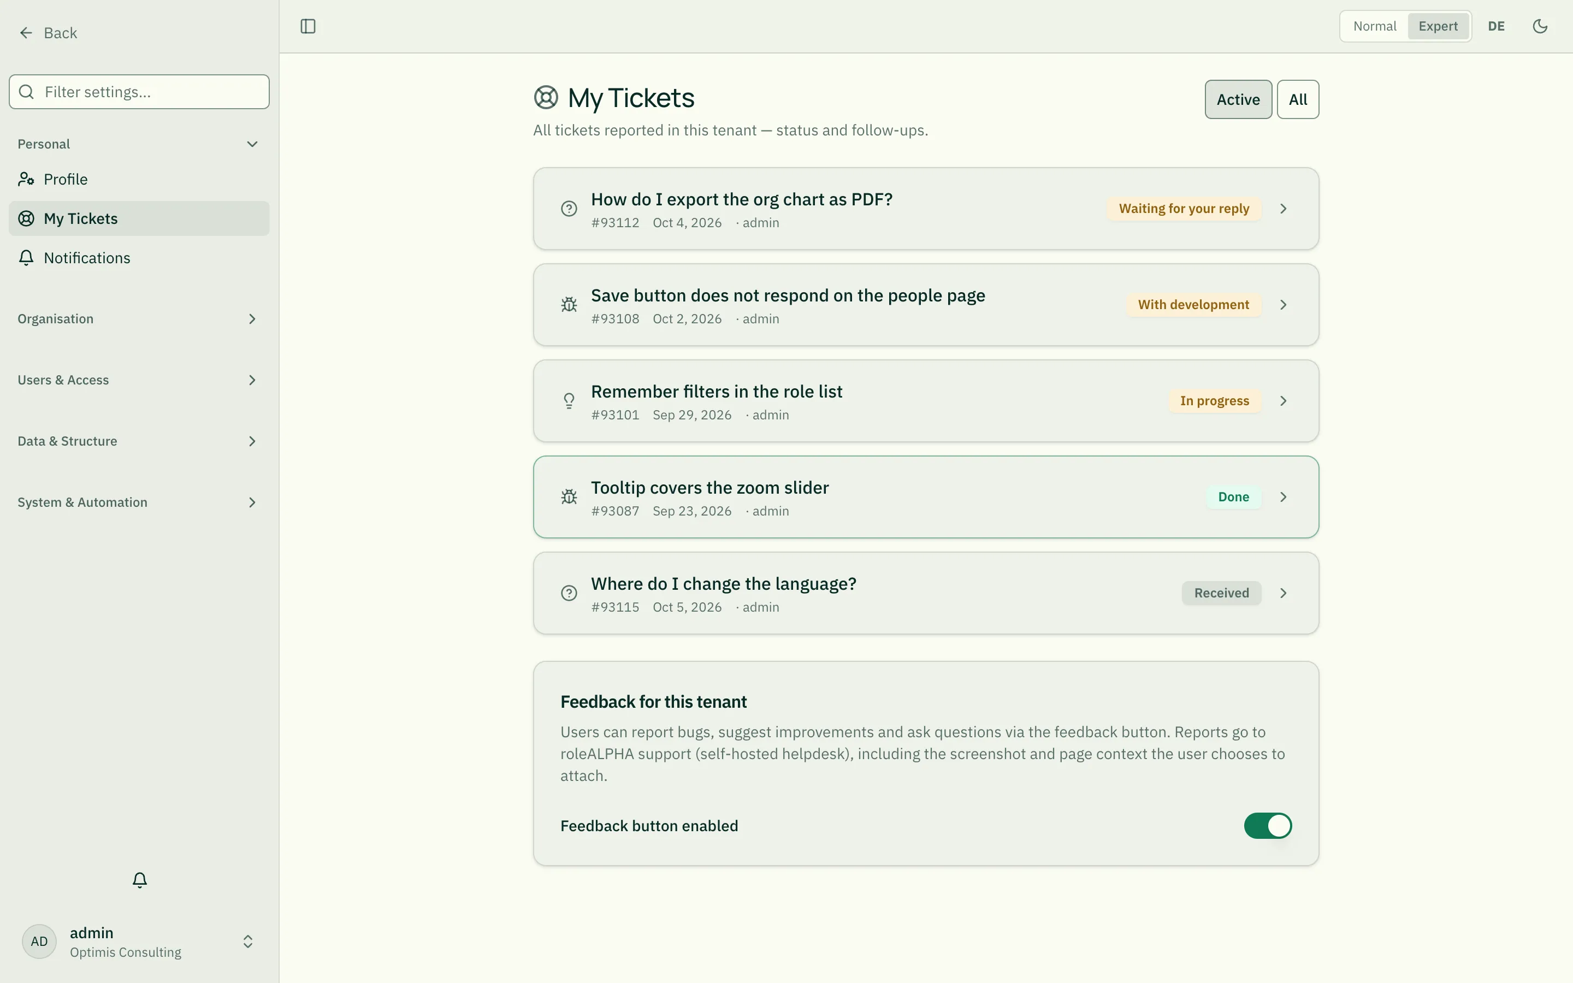Go Back to previous page

(x=48, y=33)
